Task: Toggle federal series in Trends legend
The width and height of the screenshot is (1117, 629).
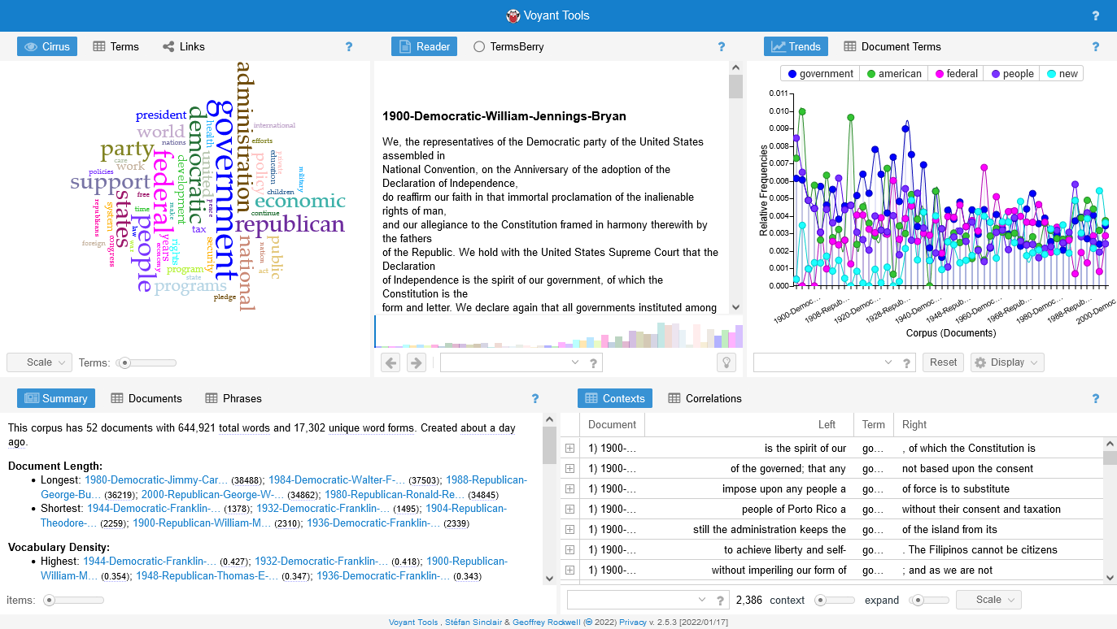Action: (x=955, y=73)
